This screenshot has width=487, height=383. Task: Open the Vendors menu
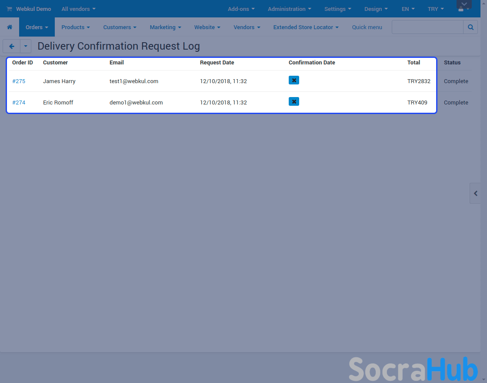247,27
